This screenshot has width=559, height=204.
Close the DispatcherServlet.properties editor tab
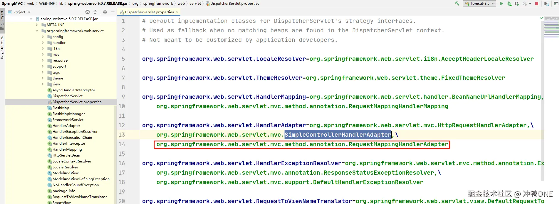(x=177, y=12)
